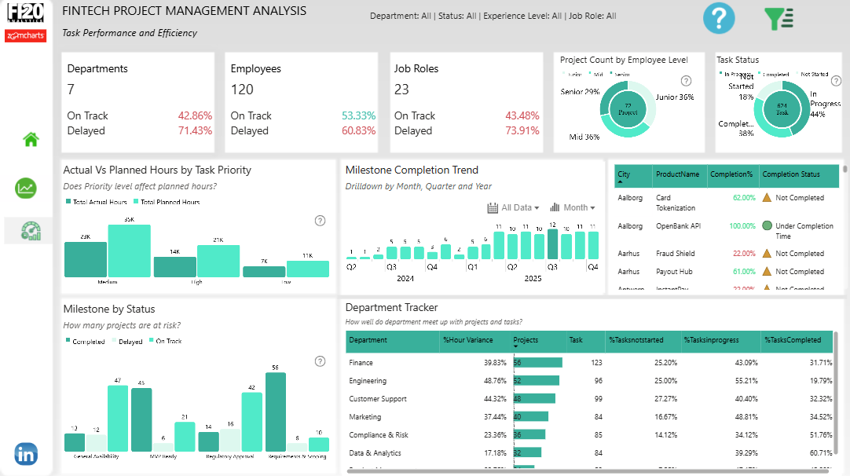Select the gauge performance page icon
Viewport: 850px width, 476px height.
pyautogui.click(x=31, y=230)
